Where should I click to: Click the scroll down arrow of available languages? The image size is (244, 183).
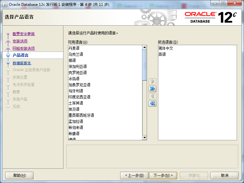click(x=145, y=138)
